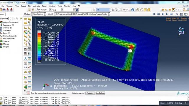
Task: Click the blue Query information icon
Action: 133,10
